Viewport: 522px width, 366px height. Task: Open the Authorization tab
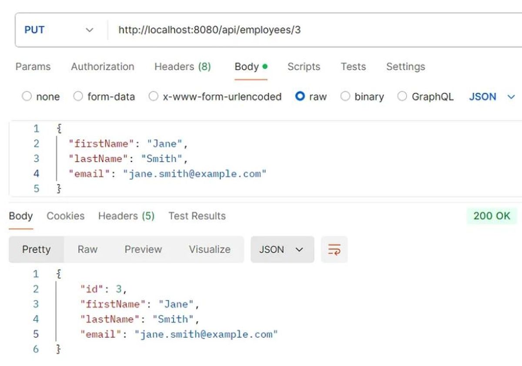click(x=102, y=67)
